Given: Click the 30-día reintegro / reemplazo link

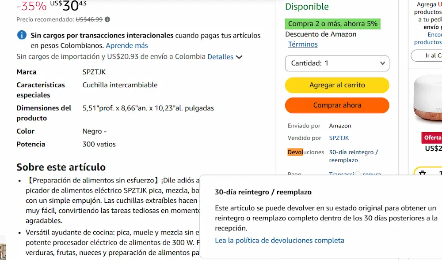Looking at the screenshot, I should pos(353,156).
